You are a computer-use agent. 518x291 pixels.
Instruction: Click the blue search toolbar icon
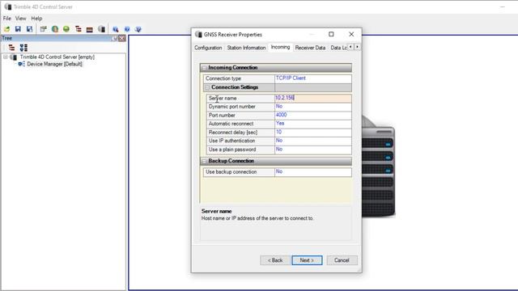click(x=115, y=29)
